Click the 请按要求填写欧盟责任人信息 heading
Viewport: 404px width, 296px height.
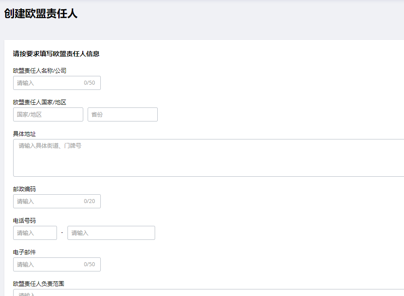[56, 54]
